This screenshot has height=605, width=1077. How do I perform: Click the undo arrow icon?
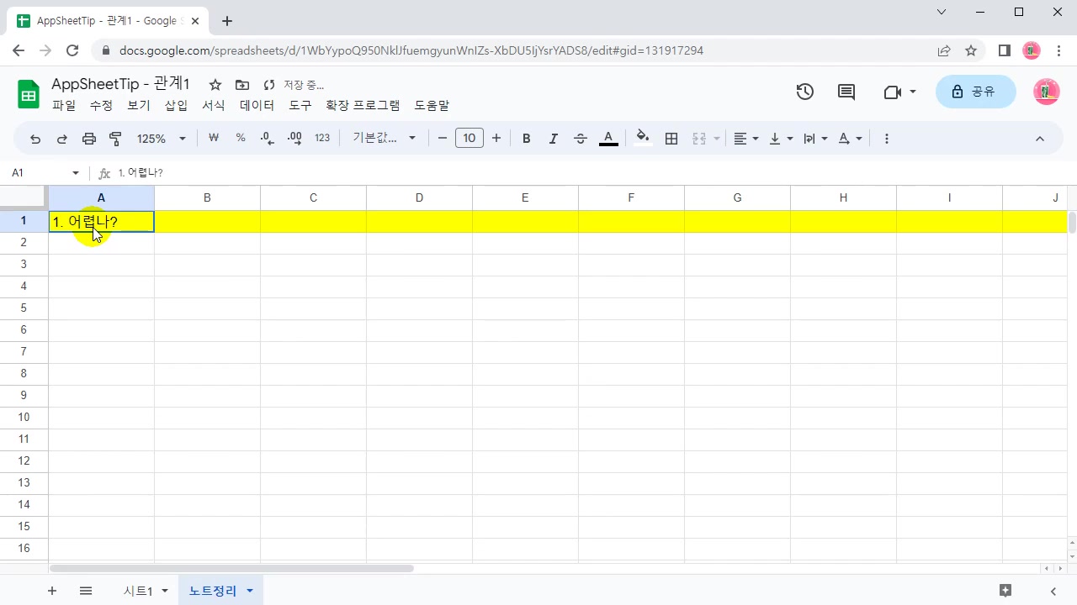pos(35,139)
